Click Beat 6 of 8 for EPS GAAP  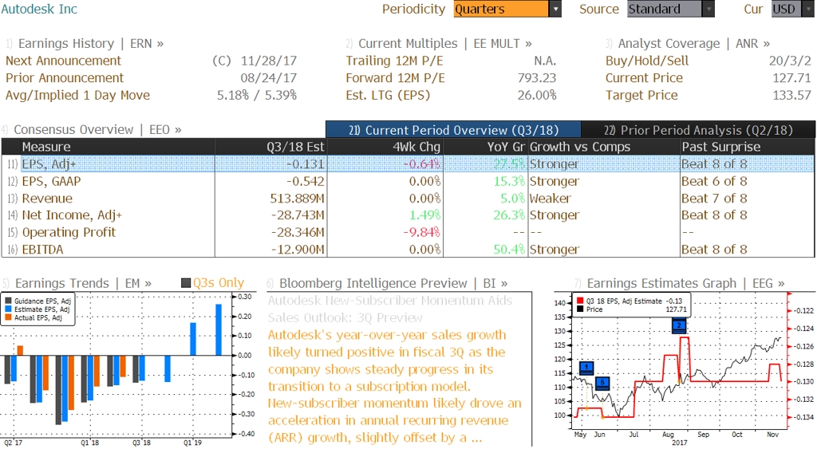714,181
